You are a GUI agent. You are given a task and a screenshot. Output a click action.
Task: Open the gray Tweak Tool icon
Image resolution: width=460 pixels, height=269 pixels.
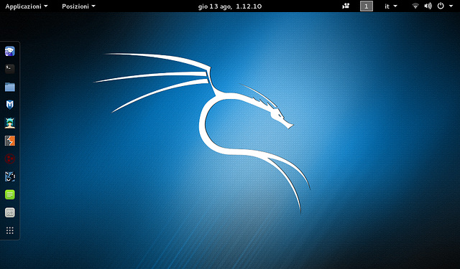[9, 212]
